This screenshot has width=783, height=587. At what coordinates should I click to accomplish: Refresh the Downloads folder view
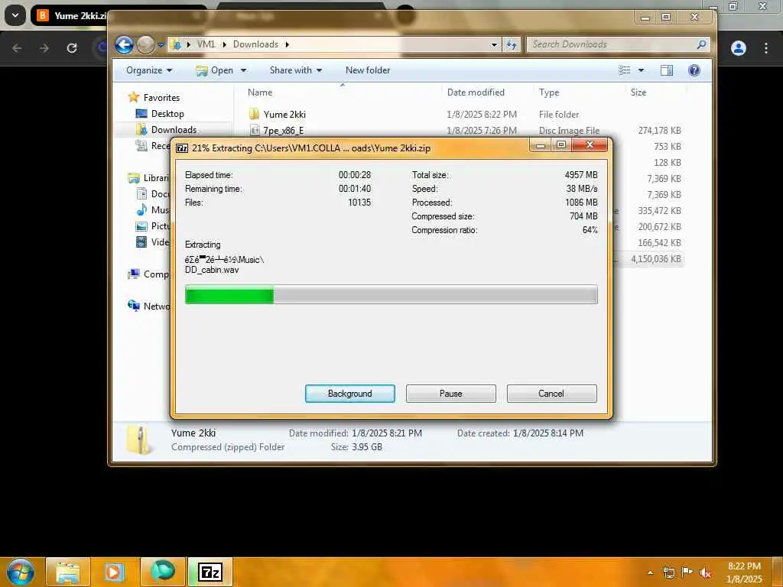(512, 44)
